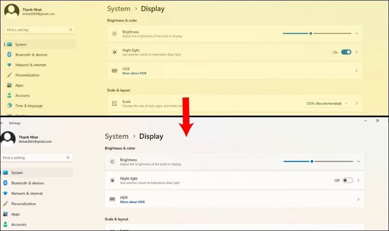Turn off the Night light switch showing On

pyautogui.click(x=346, y=52)
